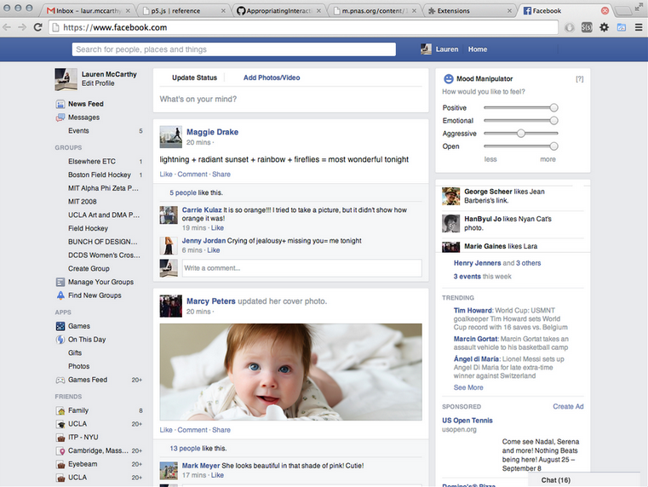Click the Home link in top bar
Image resolution: width=648 pixels, height=487 pixels.
tap(478, 49)
